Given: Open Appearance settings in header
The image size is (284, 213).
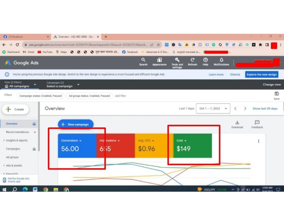Looking at the screenshot, I should click(159, 62).
